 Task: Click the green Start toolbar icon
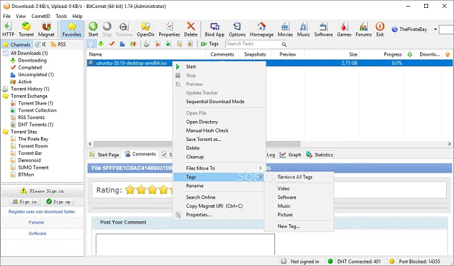[x=93, y=29]
